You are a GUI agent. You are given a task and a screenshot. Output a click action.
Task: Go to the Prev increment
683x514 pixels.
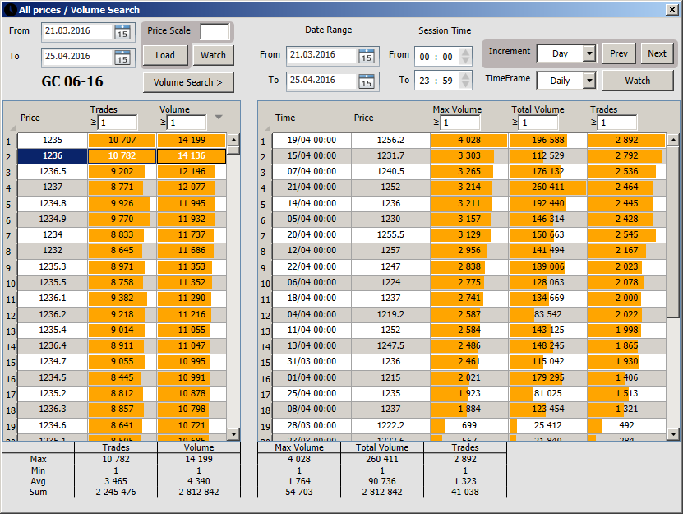(x=619, y=53)
